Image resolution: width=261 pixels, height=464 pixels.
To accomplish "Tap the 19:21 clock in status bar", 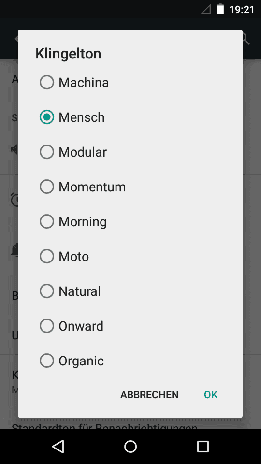I will 242,10.
